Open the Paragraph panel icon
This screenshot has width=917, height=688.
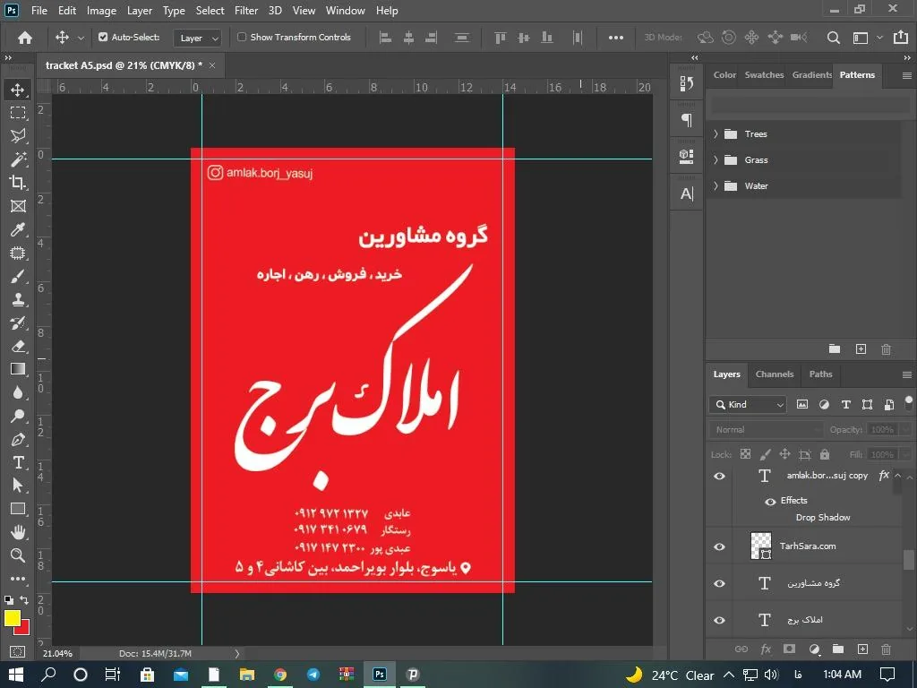(687, 121)
